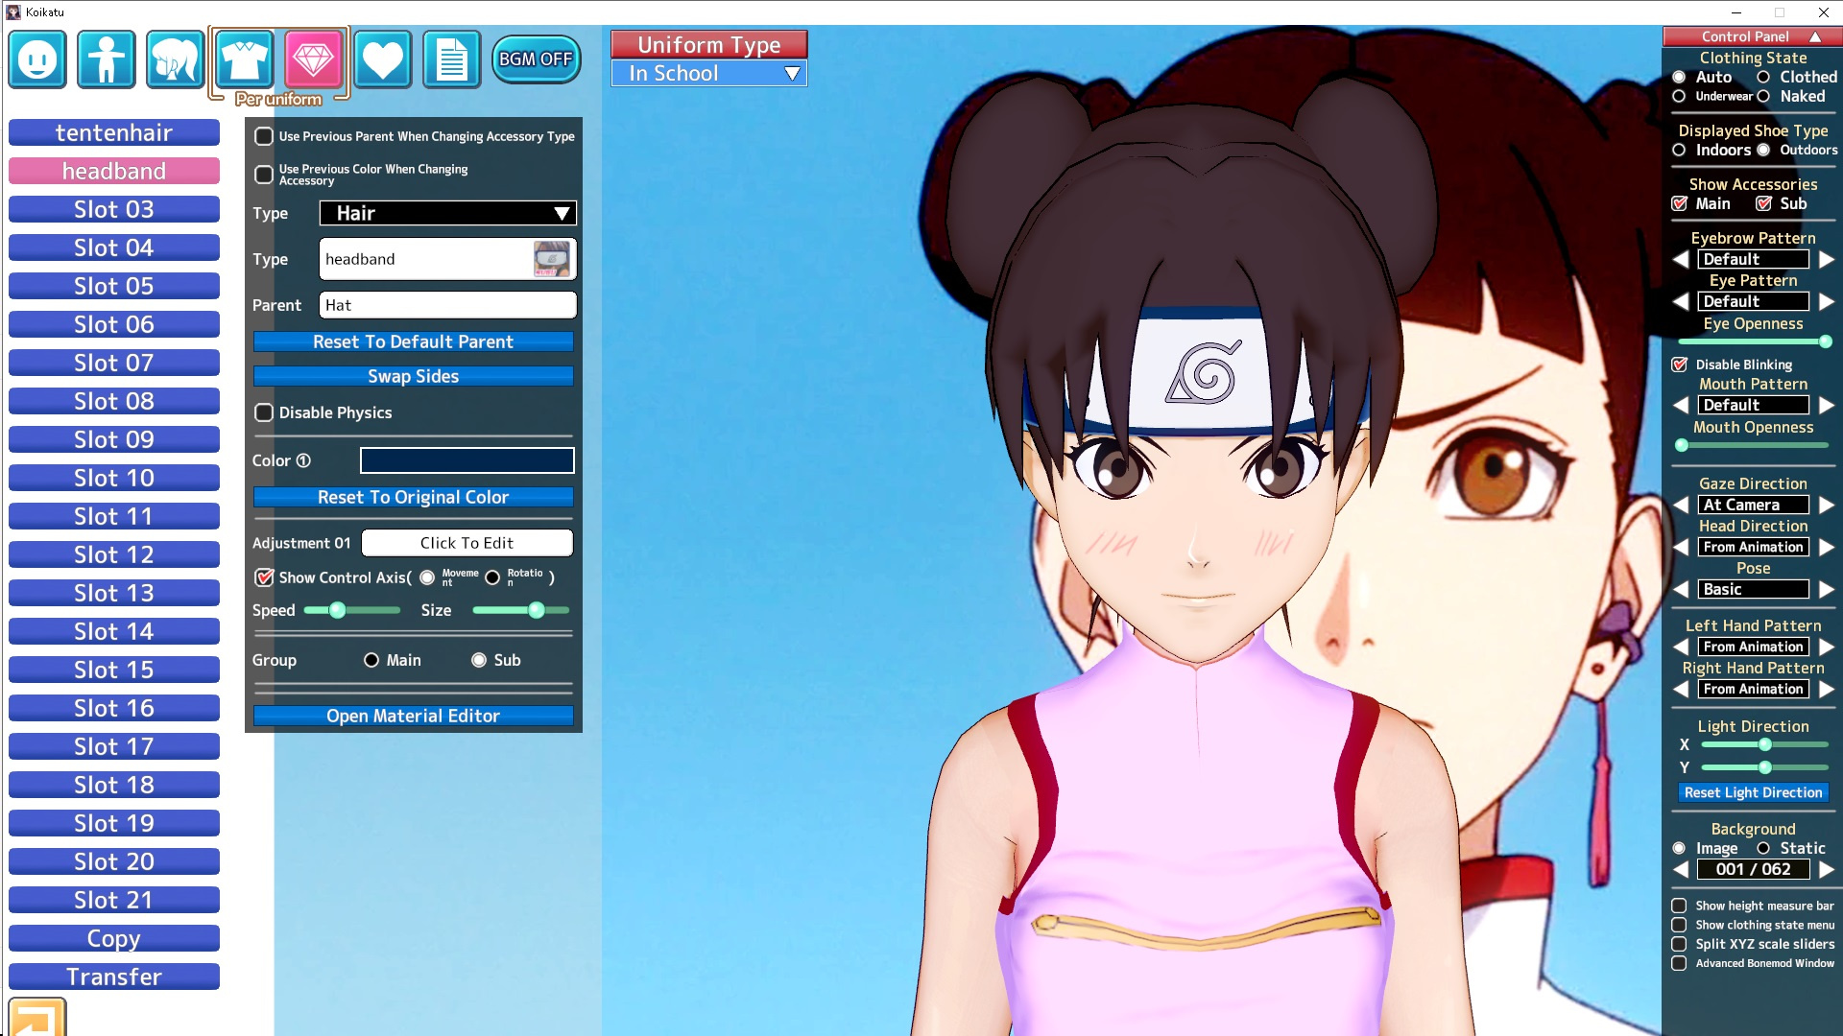This screenshot has width=1843, height=1036.
Task: Open the Uniform Type In School dropdown
Action: click(709, 73)
